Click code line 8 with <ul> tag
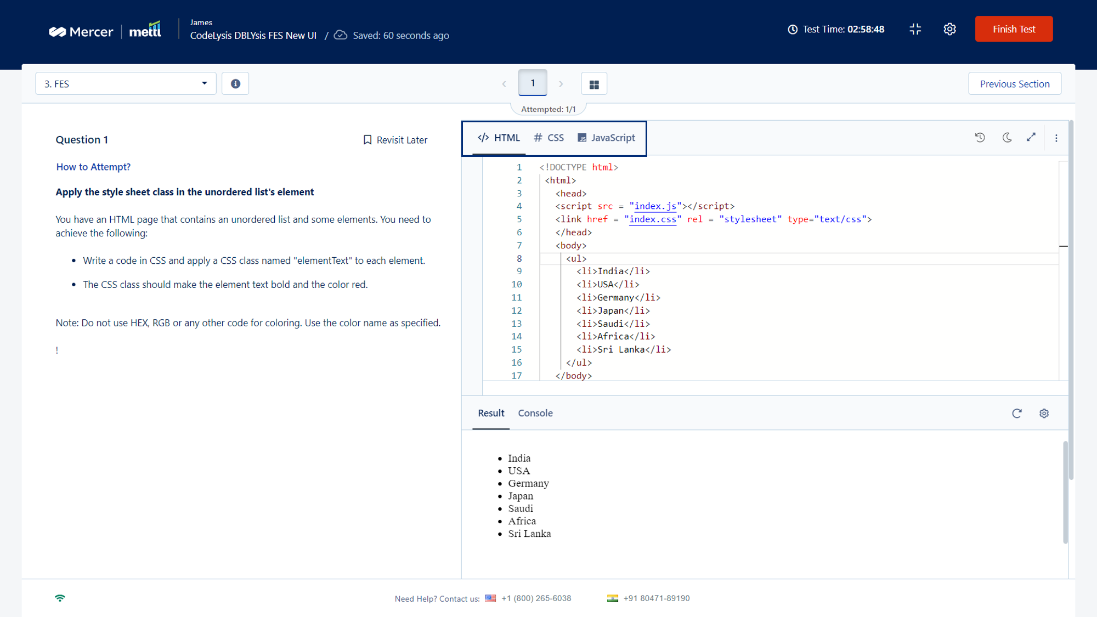 coord(798,258)
